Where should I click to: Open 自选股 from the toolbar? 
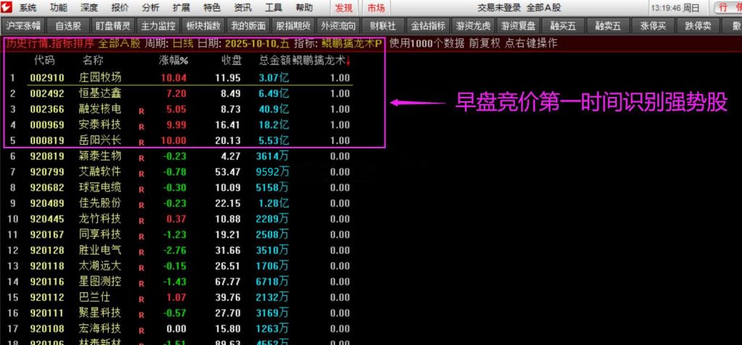tap(68, 27)
